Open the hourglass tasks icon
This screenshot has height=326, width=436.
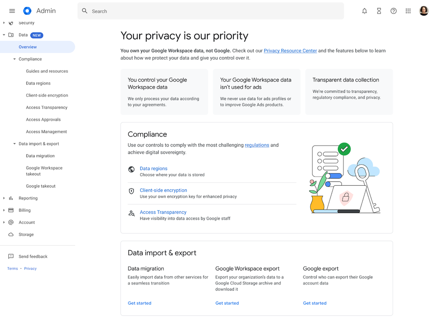[x=379, y=11]
